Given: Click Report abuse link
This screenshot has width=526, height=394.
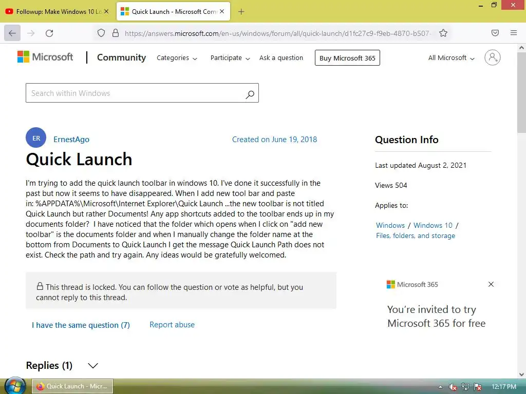Looking at the screenshot, I should (172, 325).
